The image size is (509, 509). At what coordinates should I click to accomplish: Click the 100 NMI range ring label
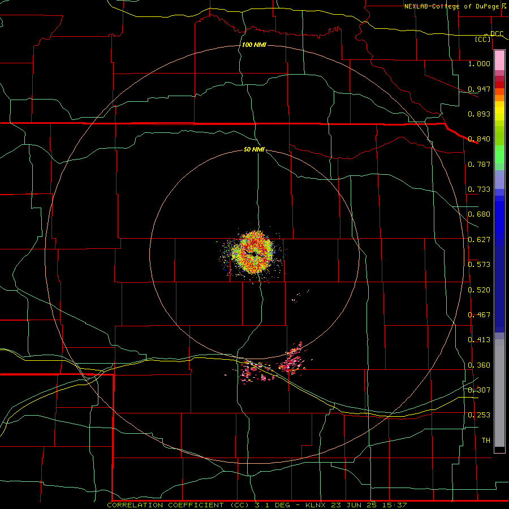pyautogui.click(x=254, y=45)
